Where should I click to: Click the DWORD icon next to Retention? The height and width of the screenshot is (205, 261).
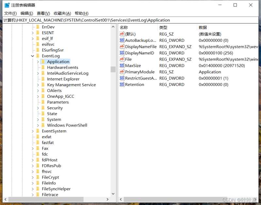point(122,84)
